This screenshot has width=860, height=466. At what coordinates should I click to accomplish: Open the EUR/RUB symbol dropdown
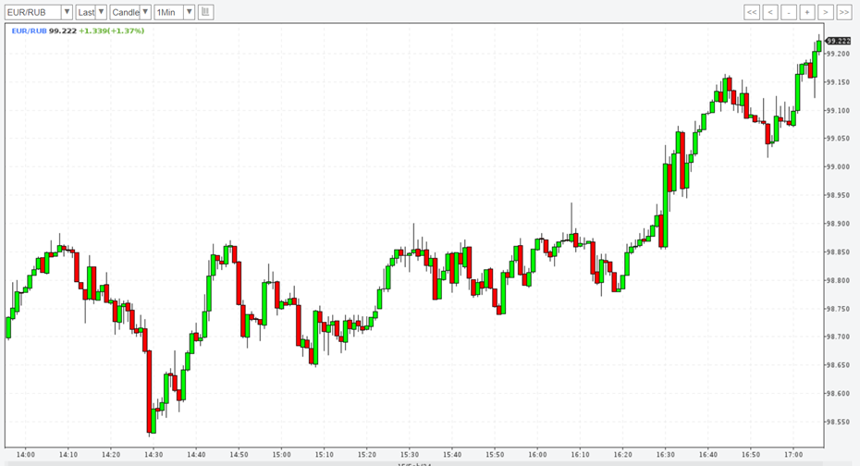[x=39, y=12]
